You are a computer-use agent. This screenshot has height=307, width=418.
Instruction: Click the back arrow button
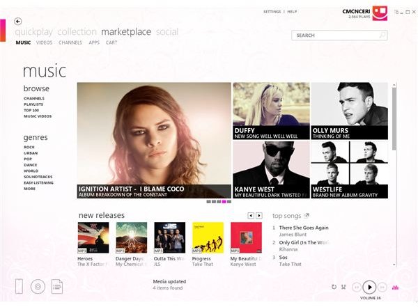(x=18, y=22)
